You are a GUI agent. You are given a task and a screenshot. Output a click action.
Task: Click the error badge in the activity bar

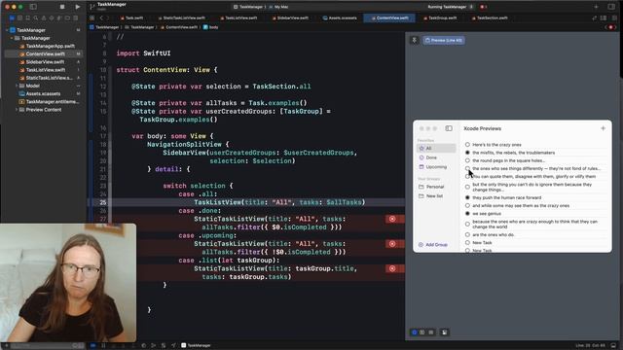point(483,7)
